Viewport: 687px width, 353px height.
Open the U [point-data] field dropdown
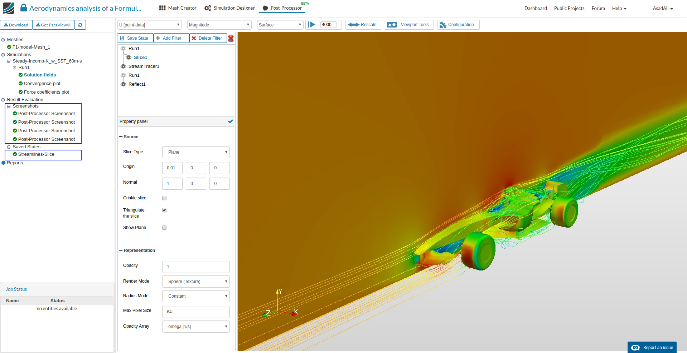[x=150, y=25]
